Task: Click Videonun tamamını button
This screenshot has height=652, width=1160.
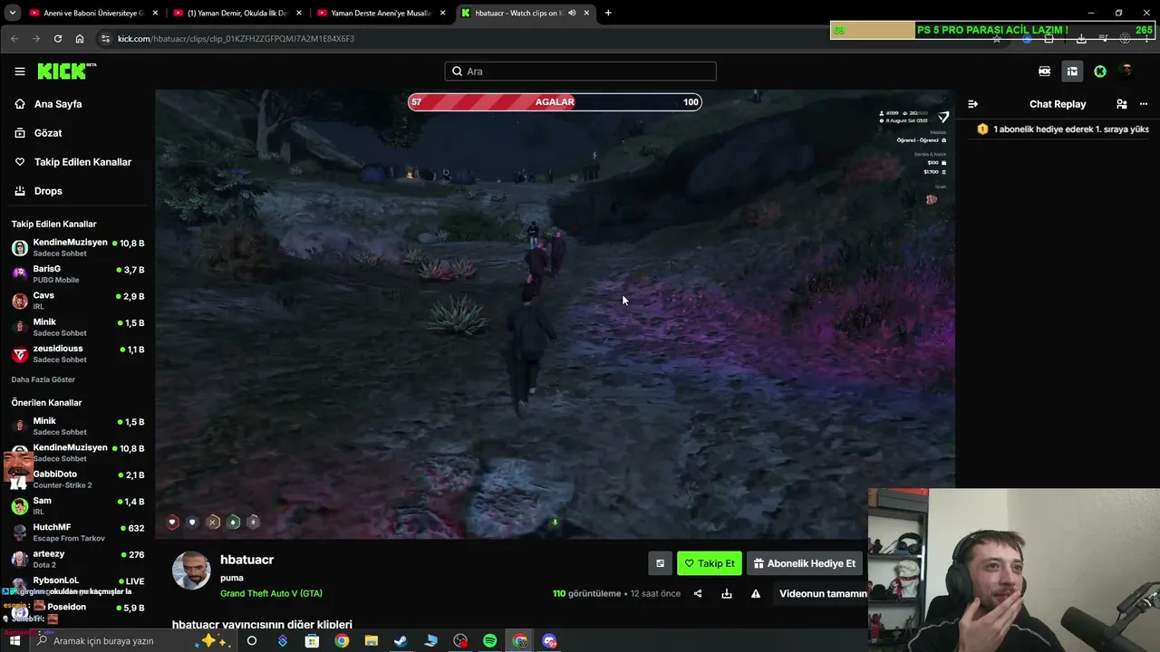Action: tap(823, 594)
